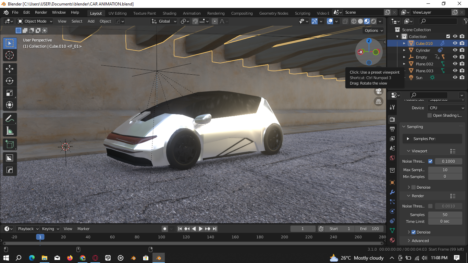This screenshot has width=468, height=263.
Task: Open the Modifier properties tab
Action: click(392, 192)
